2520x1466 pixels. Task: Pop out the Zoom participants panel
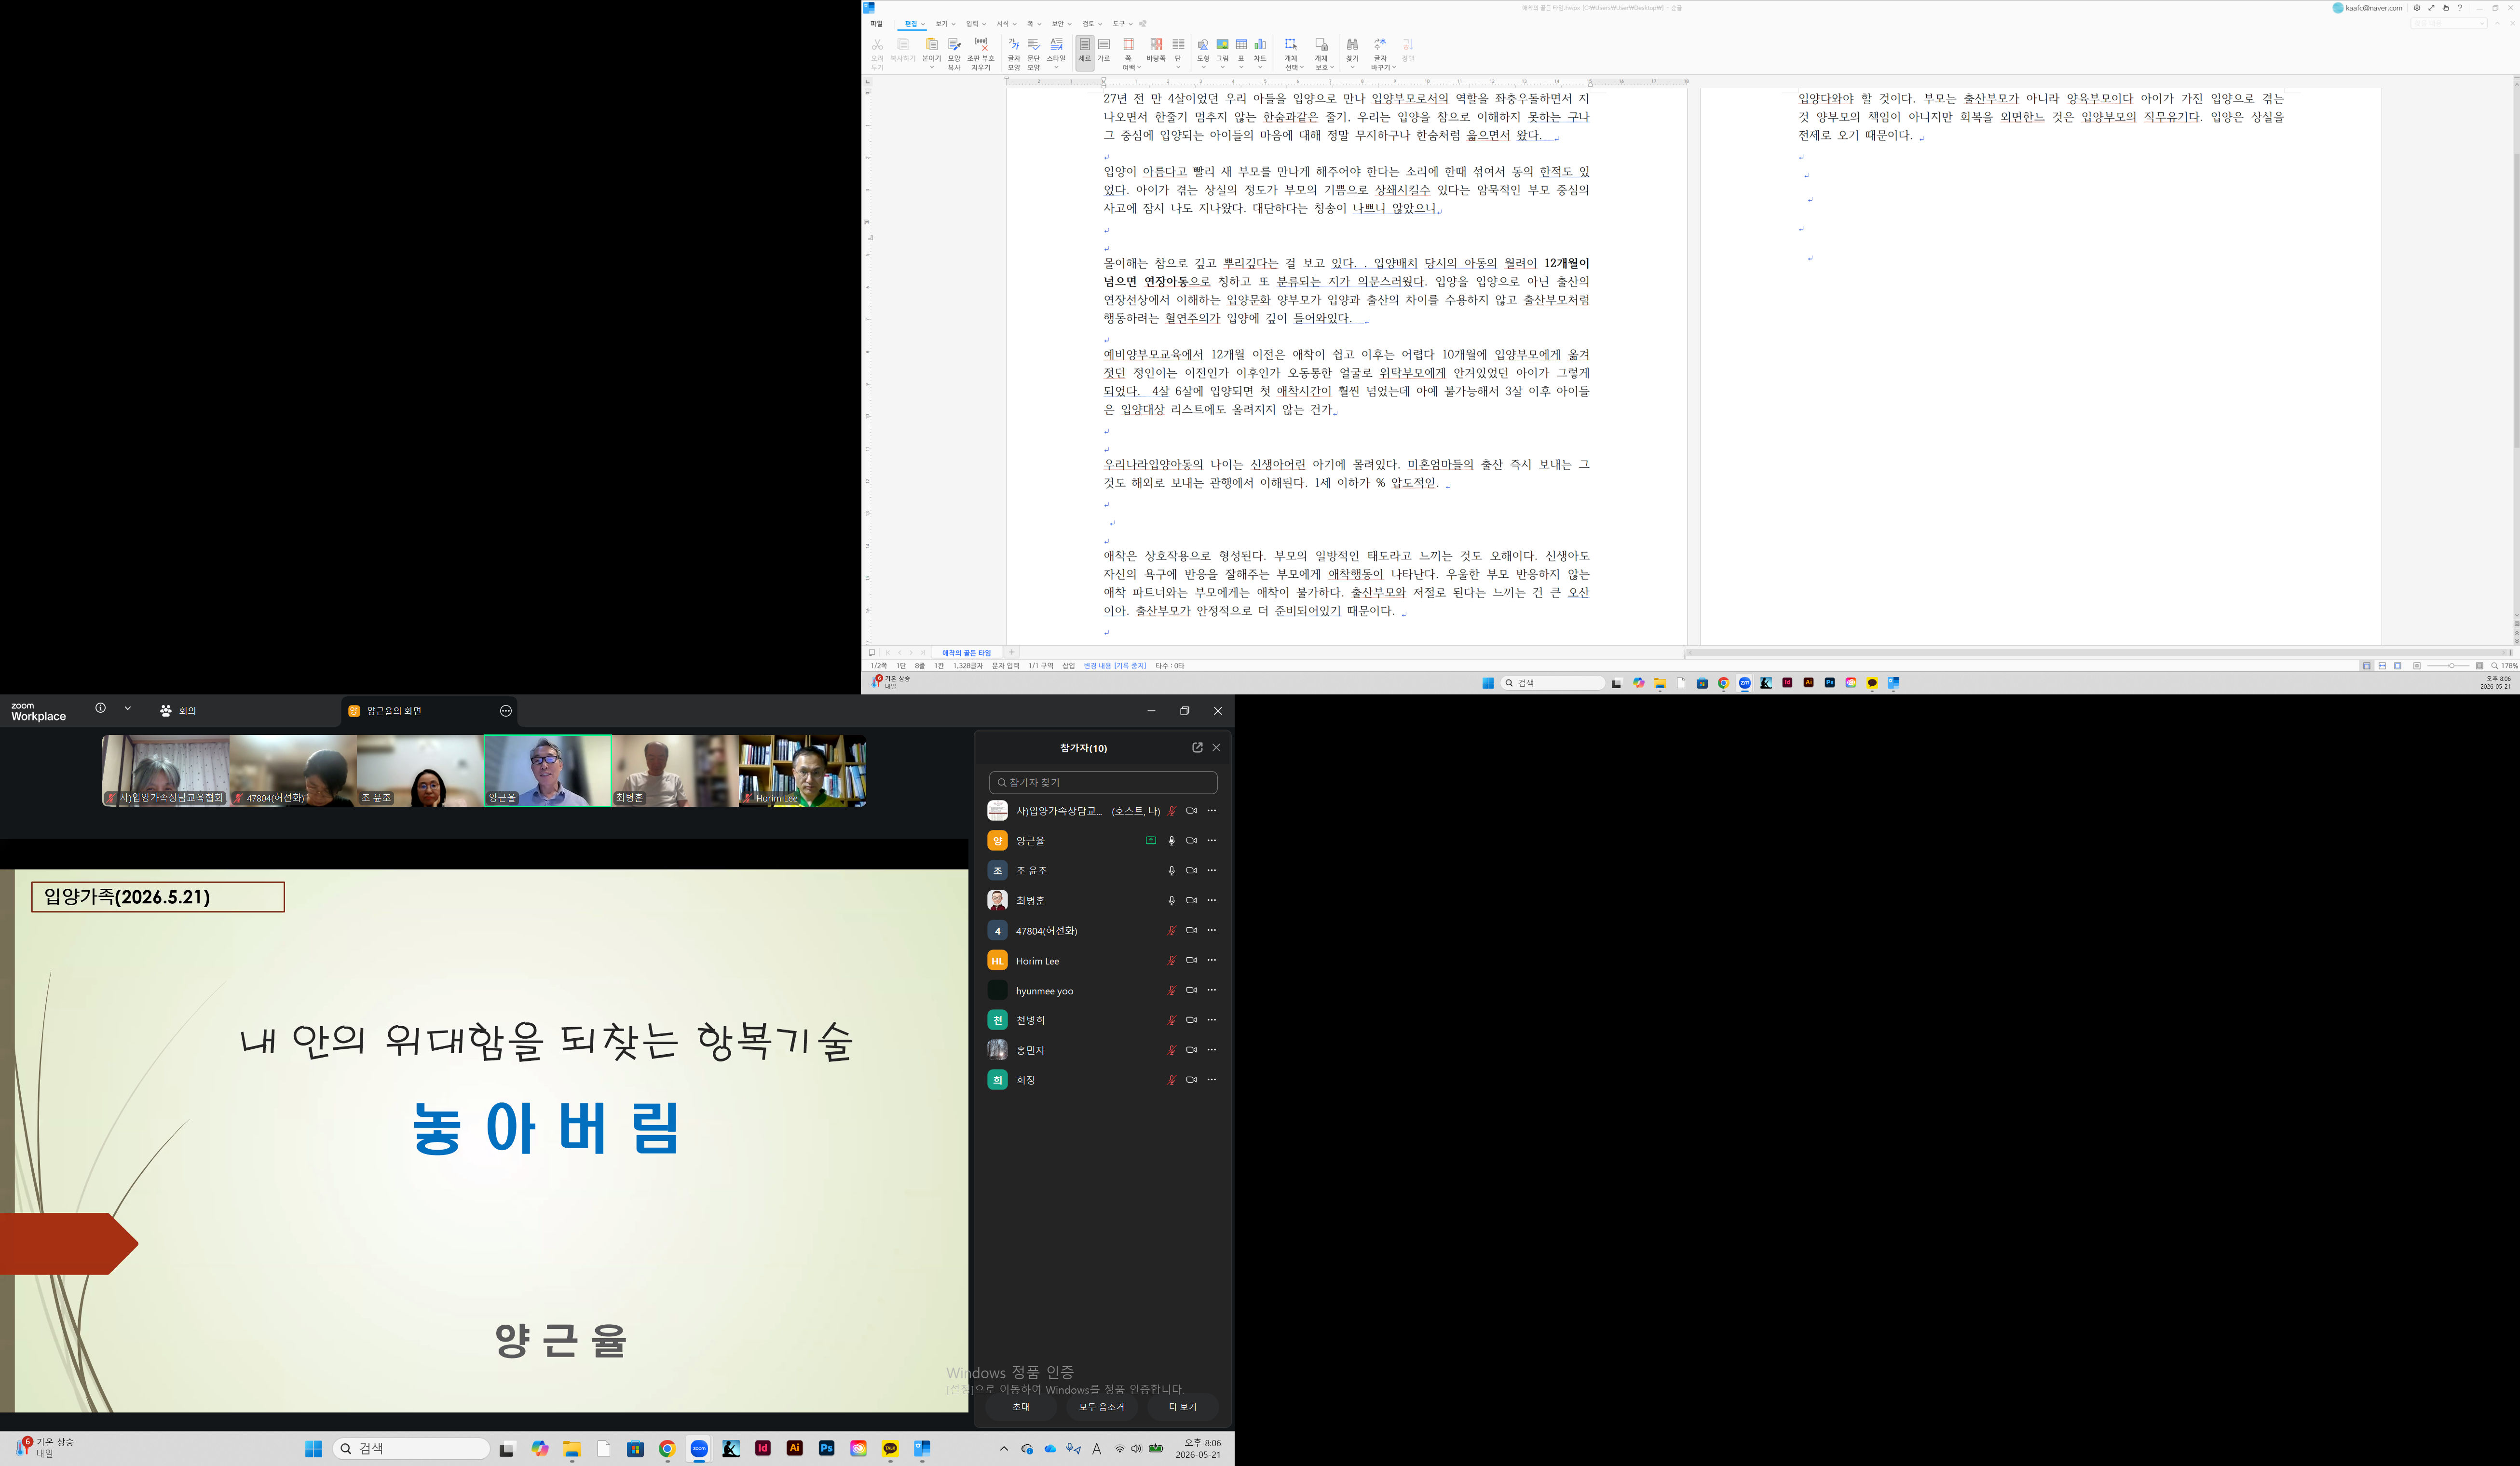click(x=1197, y=747)
